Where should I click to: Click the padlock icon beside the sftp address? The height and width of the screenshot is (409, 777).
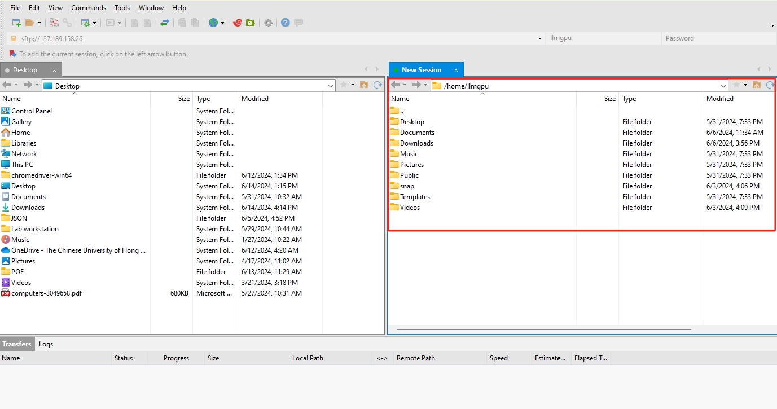(12, 38)
